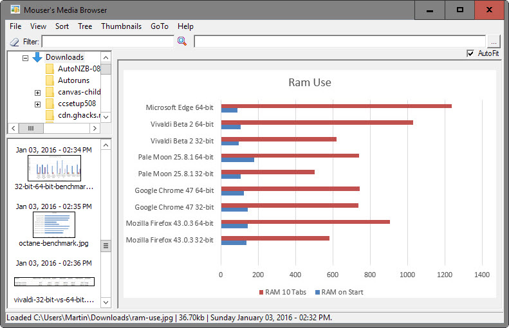Image resolution: width=509 pixels, height=328 pixels.
Task: Click the 'Mozilla Firefox 43.0.3 64-bit' label
Action: (x=170, y=223)
